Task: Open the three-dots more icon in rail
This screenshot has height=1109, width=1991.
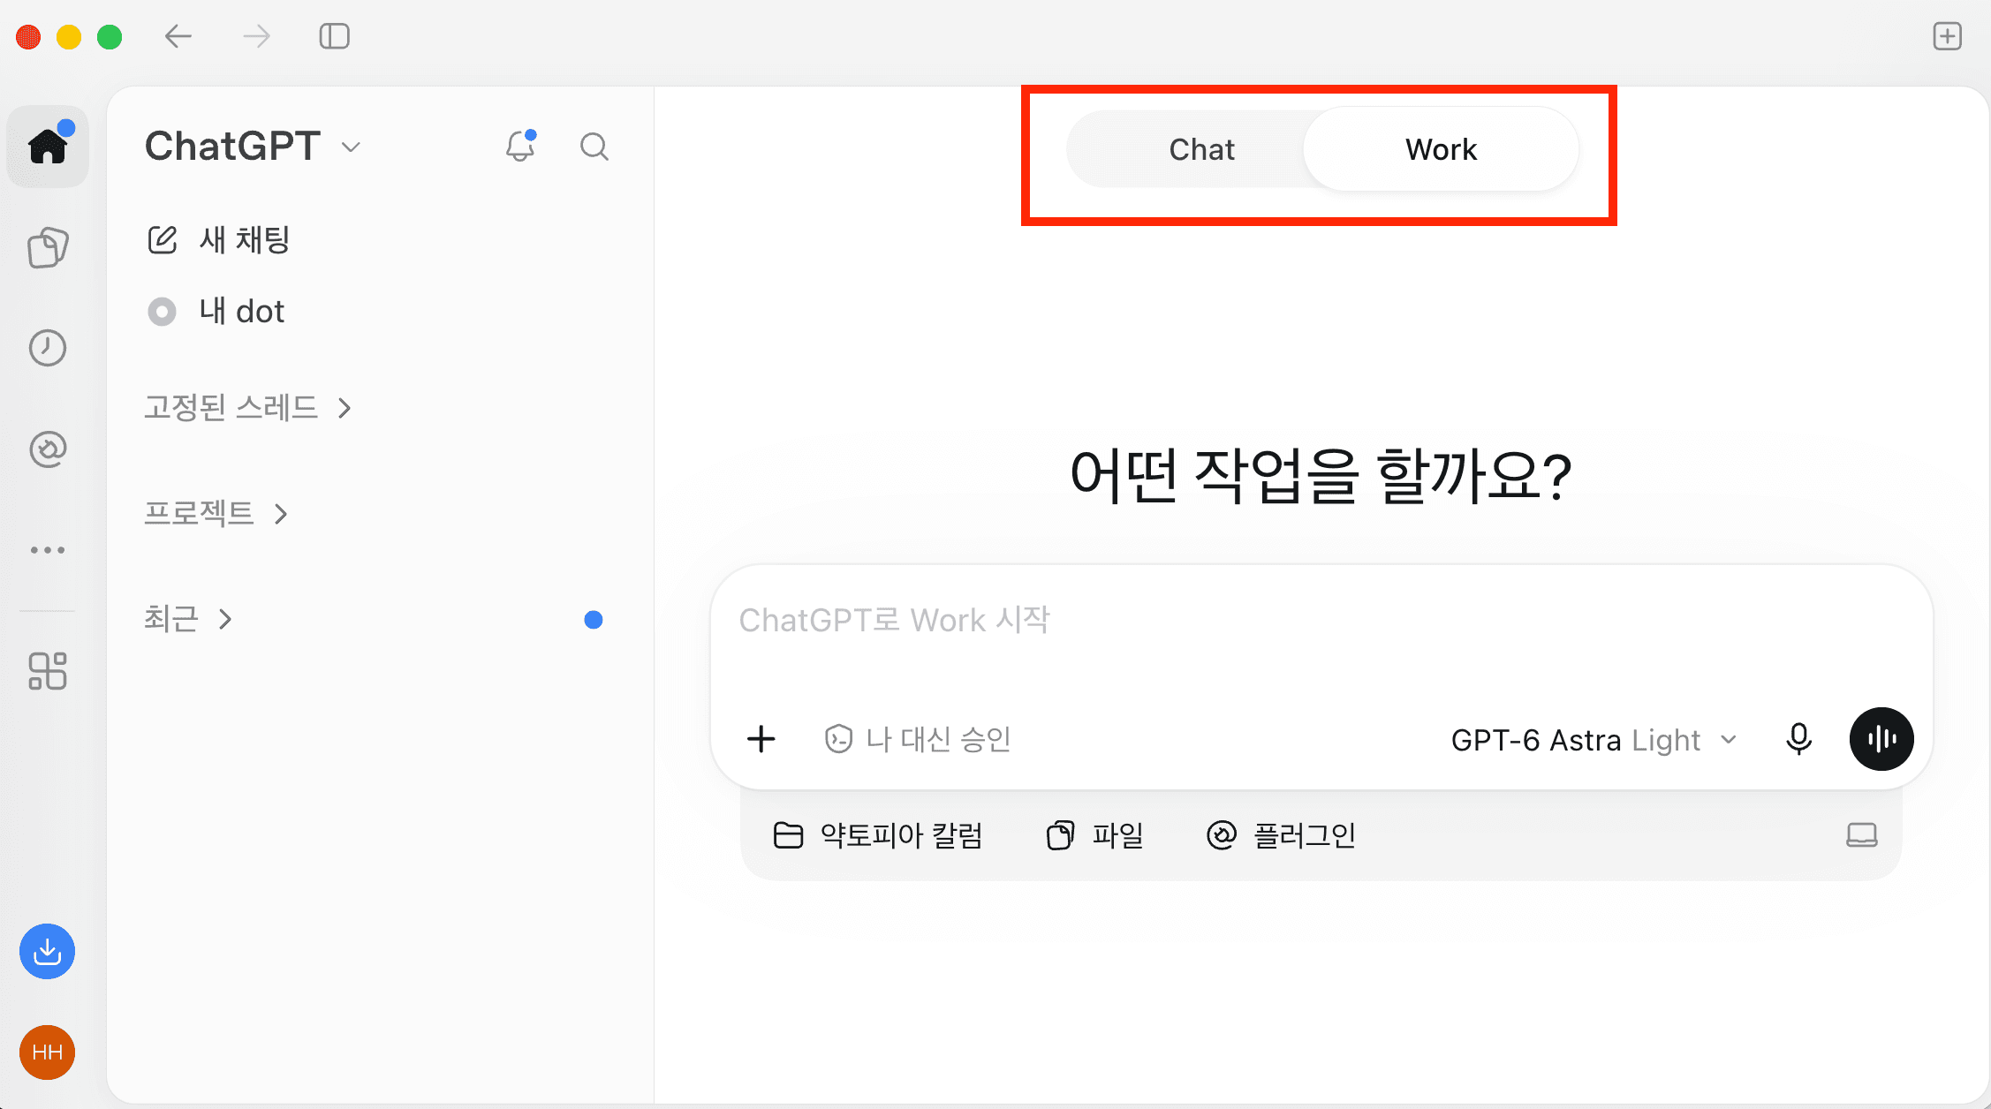Action: 48,550
